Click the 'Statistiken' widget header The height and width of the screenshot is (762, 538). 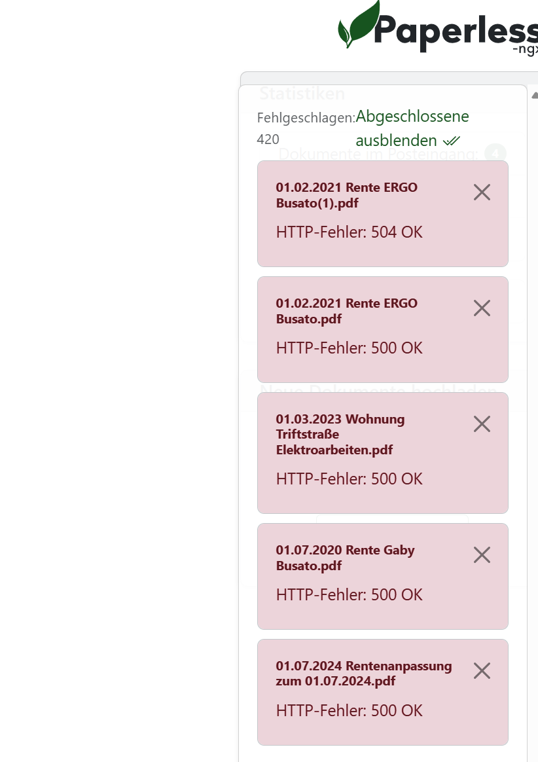tap(302, 94)
